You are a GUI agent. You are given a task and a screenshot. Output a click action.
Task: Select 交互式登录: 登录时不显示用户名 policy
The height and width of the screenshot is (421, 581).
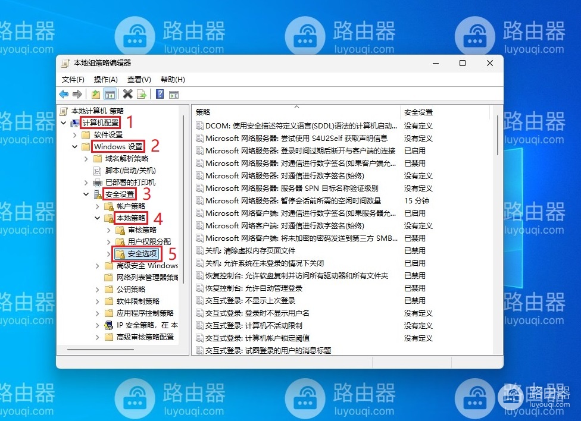tap(257, 313)
